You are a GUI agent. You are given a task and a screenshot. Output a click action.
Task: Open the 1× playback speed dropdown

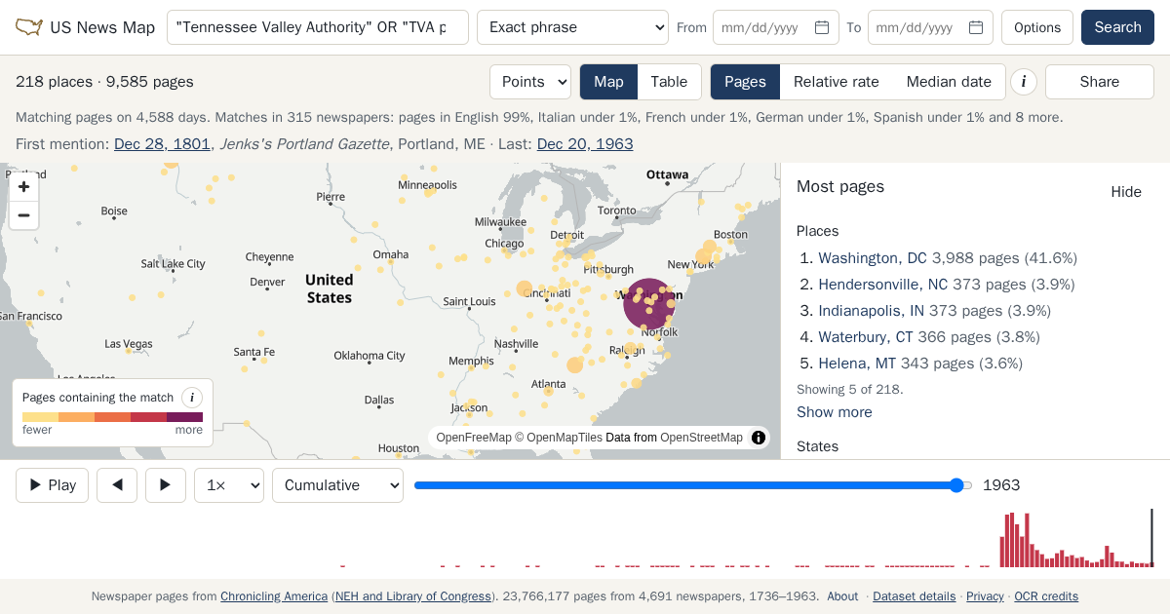pyautogui.click(x=229, y=485)
